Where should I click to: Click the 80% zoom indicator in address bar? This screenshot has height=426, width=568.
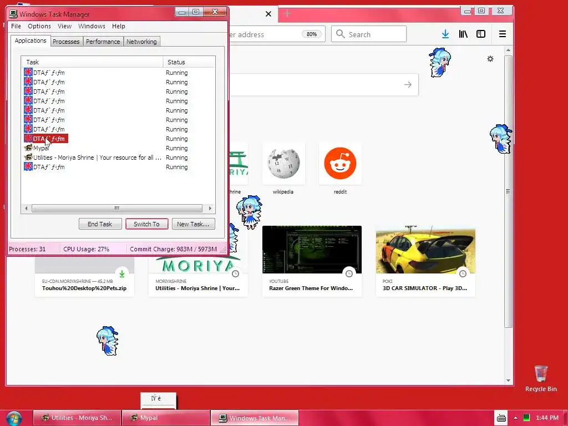[312, 34]
